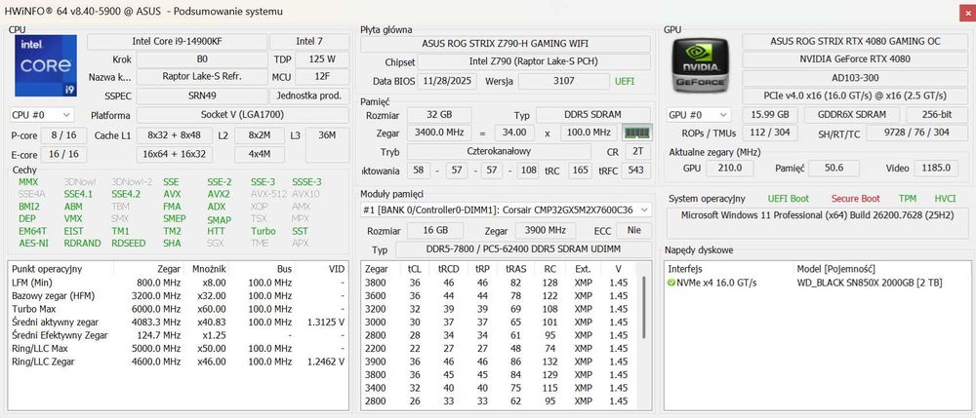The height and width of the screenshot is (418, 976).
Task: Click the BIOS version 3107 field
Action: (x=564, y=82)
